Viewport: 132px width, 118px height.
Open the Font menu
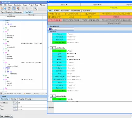tap(37, 5)
